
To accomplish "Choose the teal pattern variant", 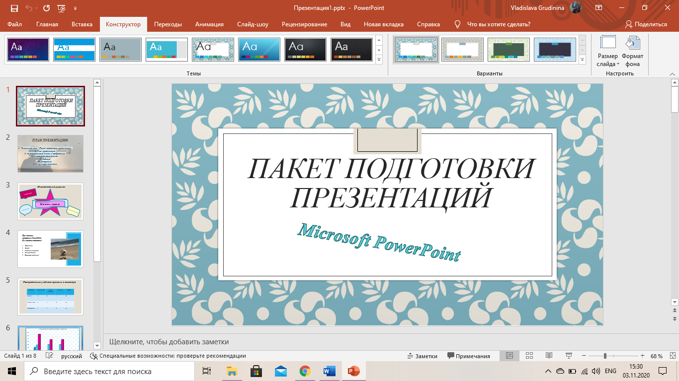I will (x=417, y=50).
